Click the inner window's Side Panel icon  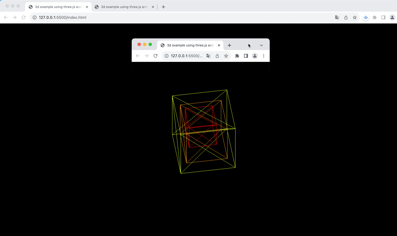246,56
